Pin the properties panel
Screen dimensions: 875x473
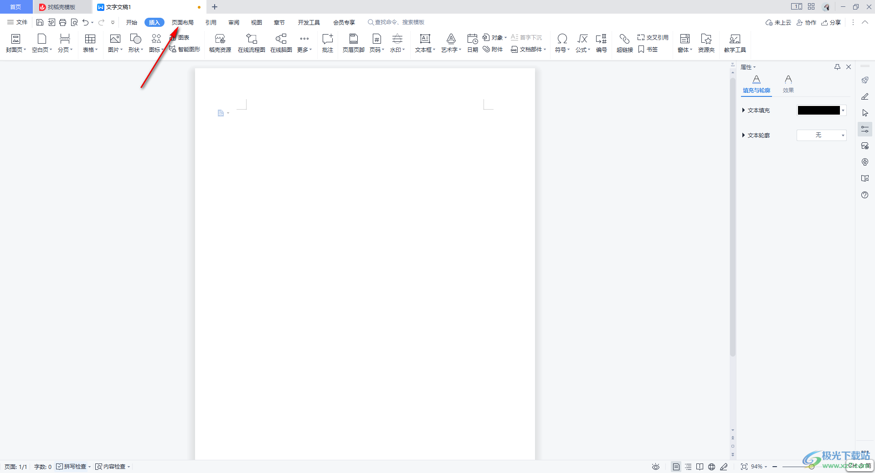point(837,67)
